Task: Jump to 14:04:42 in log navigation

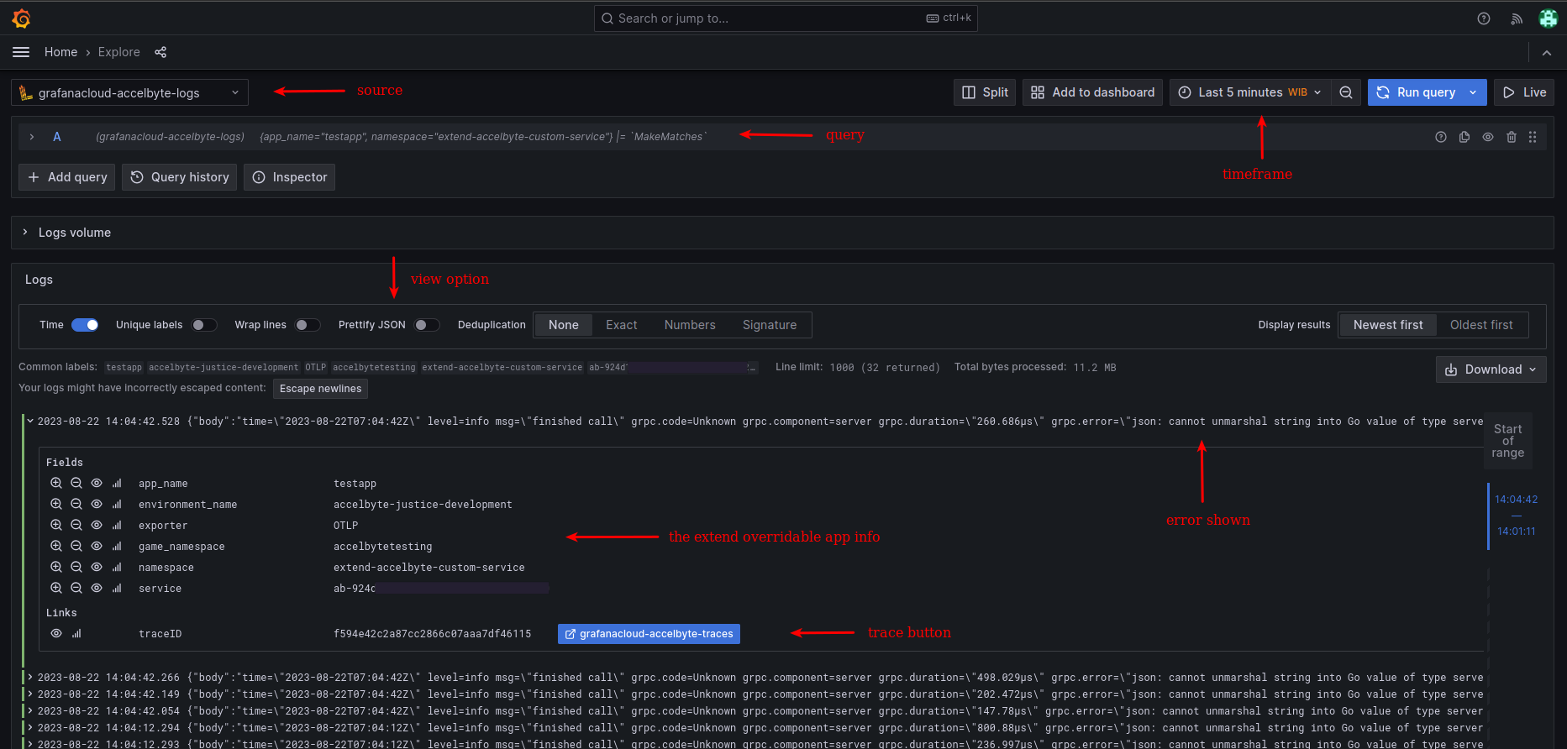Action: coord(1516,500)
